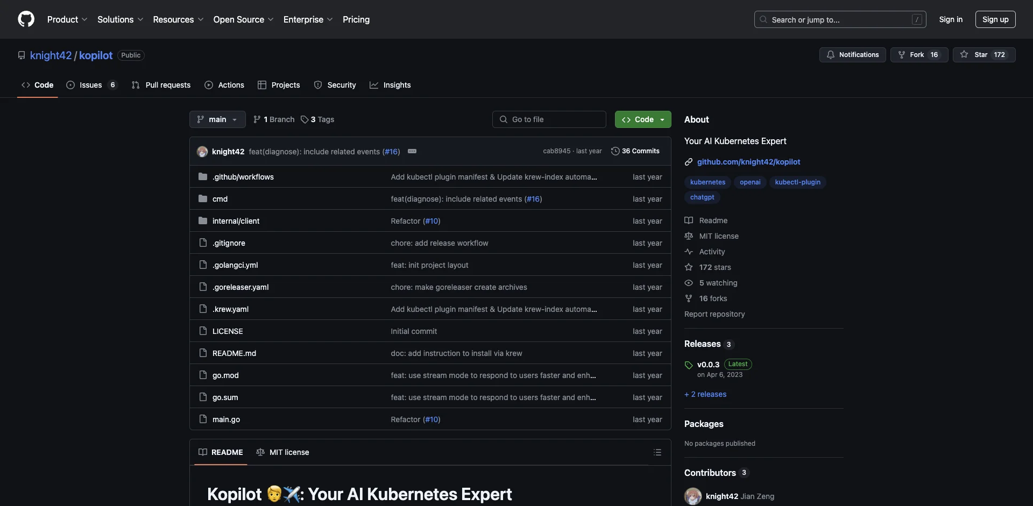Switch to the Issues tab

click(x=91, y=85)
